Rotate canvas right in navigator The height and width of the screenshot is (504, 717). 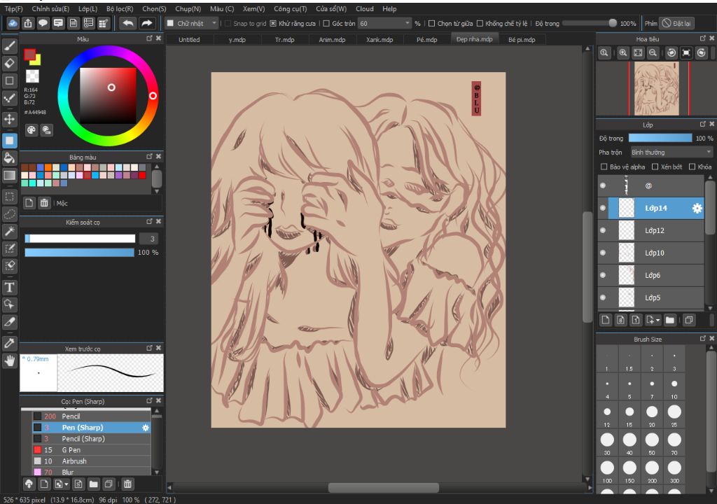coord(702,53)
